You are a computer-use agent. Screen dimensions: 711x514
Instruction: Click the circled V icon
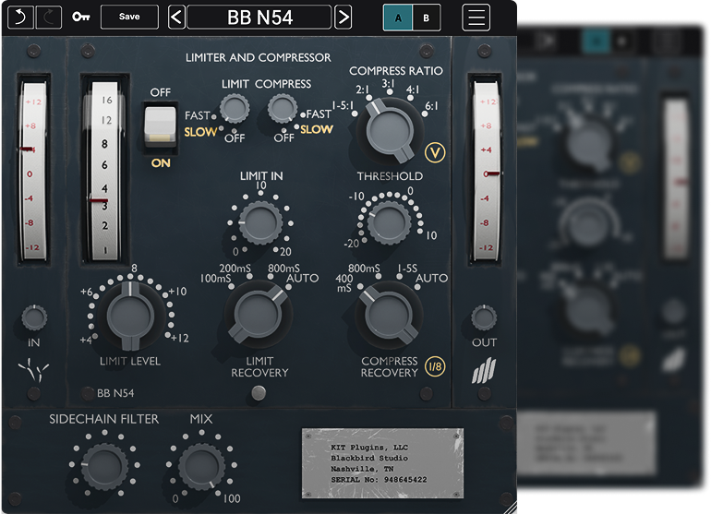(x=434, y=152)
